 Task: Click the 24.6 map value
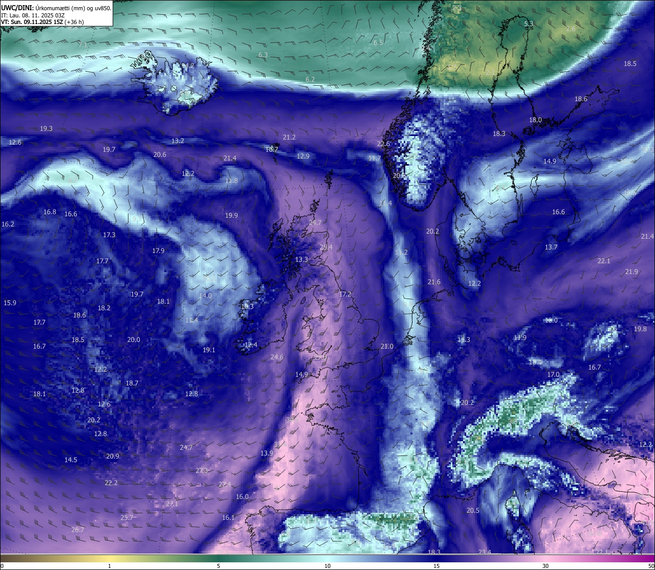point(277,357)
